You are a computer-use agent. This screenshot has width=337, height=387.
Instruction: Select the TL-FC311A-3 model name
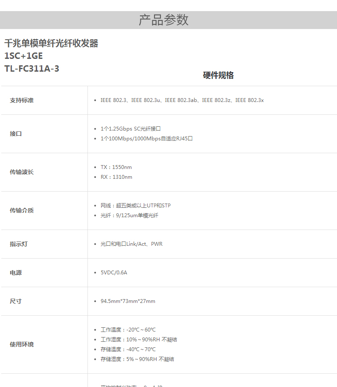tap(32, 69)
